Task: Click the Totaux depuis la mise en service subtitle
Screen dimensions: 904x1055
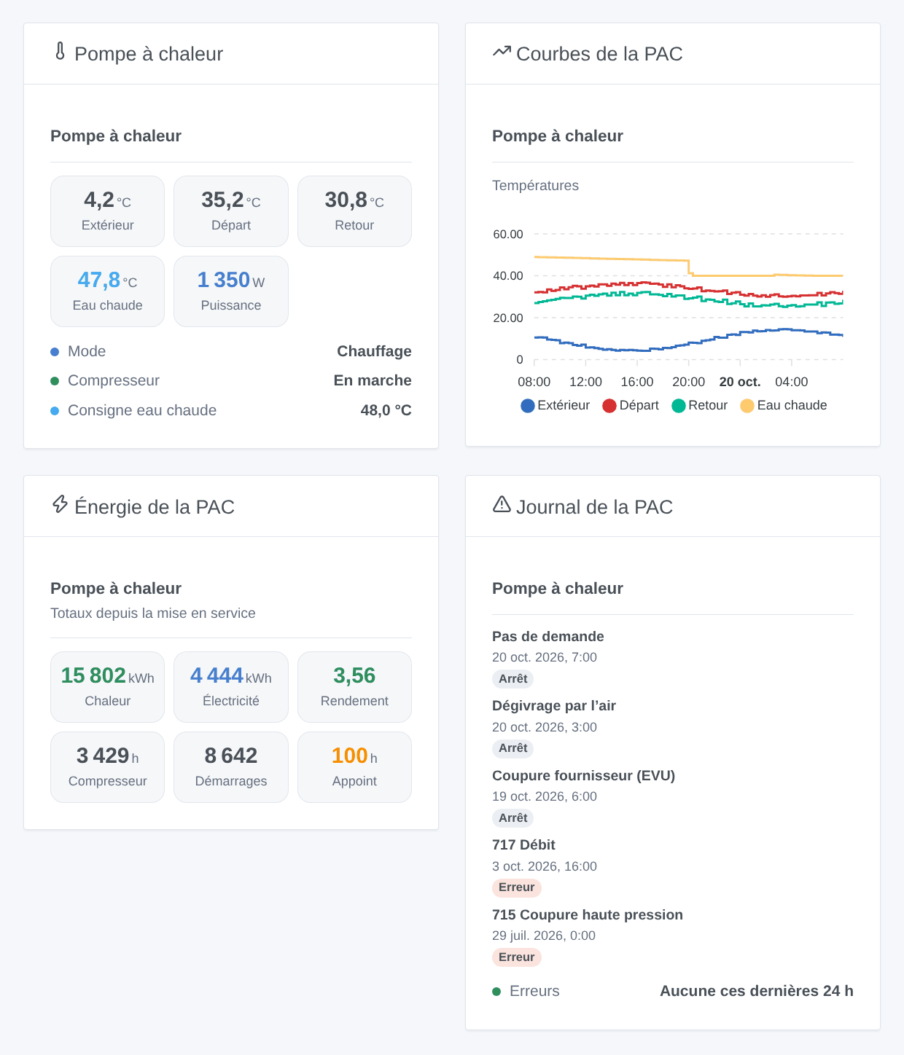Action: point(153,613)
